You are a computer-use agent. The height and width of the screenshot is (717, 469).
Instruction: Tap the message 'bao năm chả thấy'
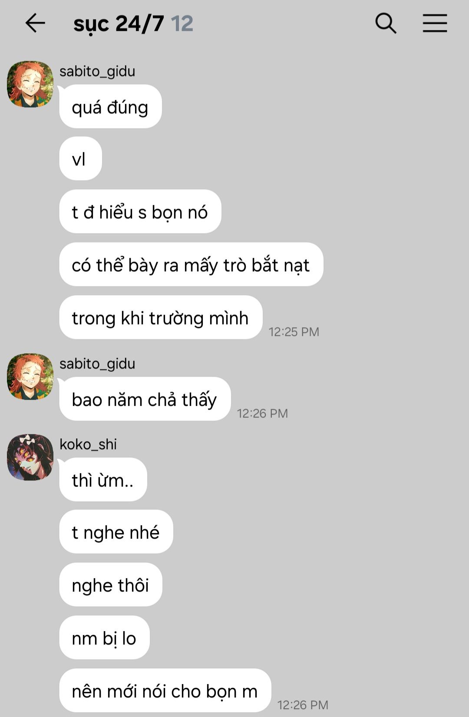tap(145, 399)
